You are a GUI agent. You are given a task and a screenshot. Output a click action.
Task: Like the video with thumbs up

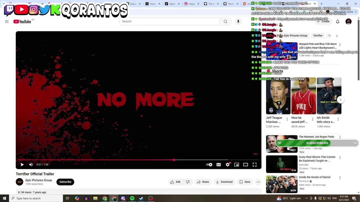tap(175, 182)
